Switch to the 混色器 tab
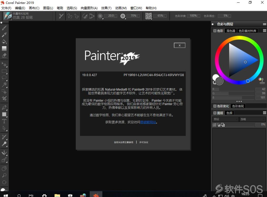 click(x=230, y=31)
